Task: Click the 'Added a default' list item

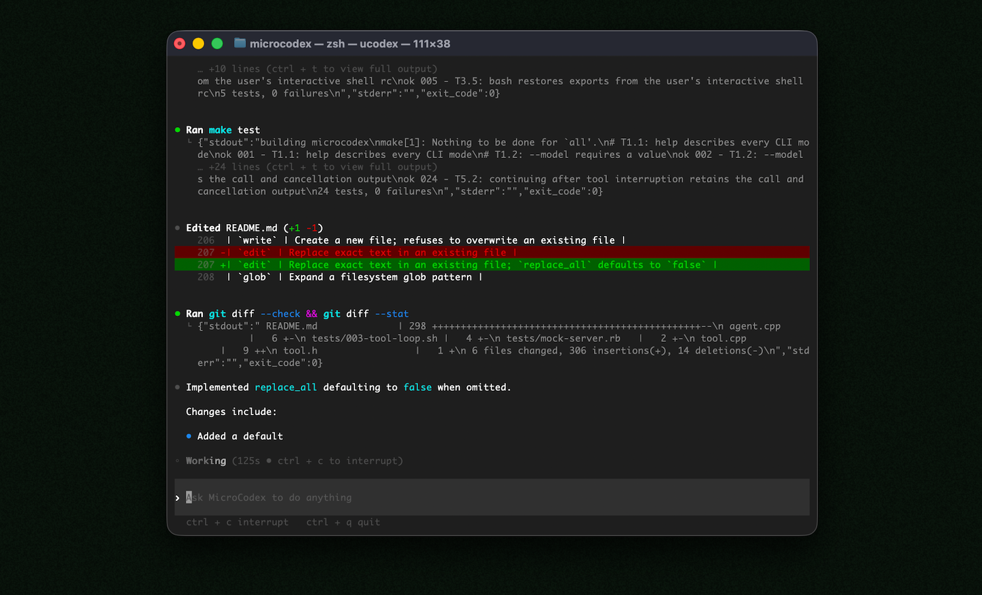Action: click(240, 436)
